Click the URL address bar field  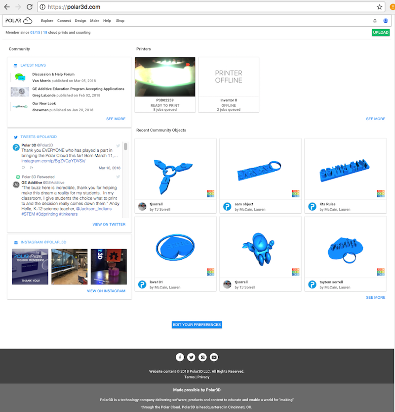[x=211, y=7]
